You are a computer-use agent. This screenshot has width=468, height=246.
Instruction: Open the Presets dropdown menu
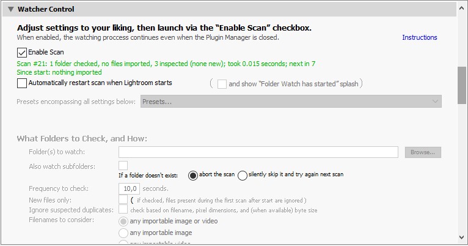click(x=291, y=101)
